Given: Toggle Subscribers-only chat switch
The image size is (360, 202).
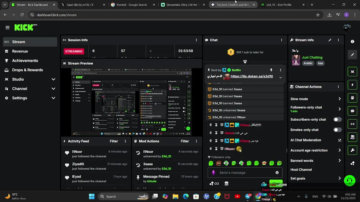Looking at the screenshot, I should coord(337,120).
